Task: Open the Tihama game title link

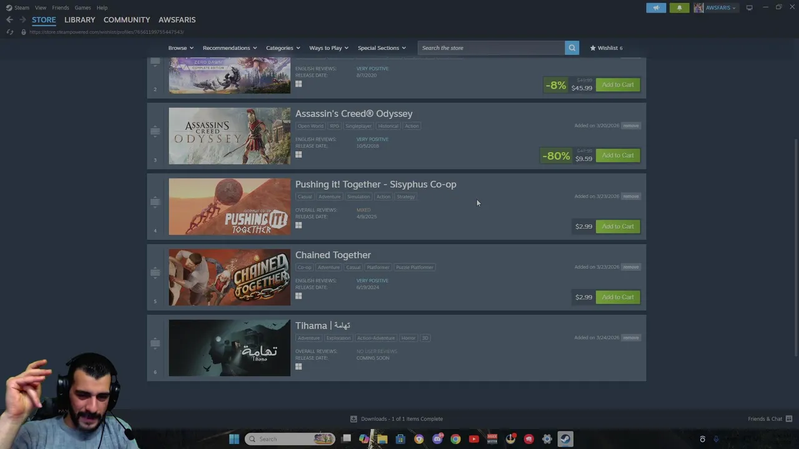Action: (x=323, y=326)
